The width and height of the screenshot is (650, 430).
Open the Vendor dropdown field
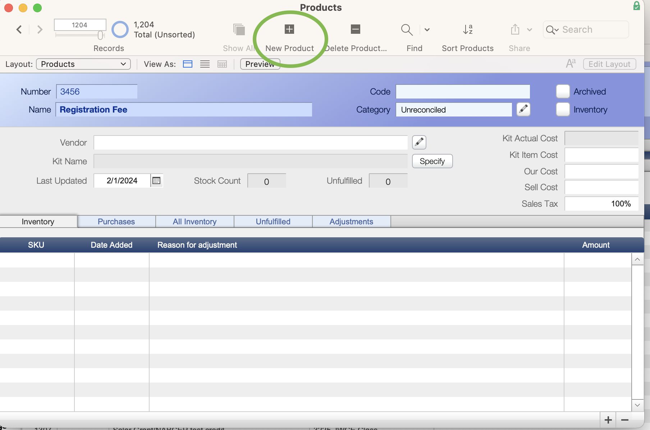point(251,142)
